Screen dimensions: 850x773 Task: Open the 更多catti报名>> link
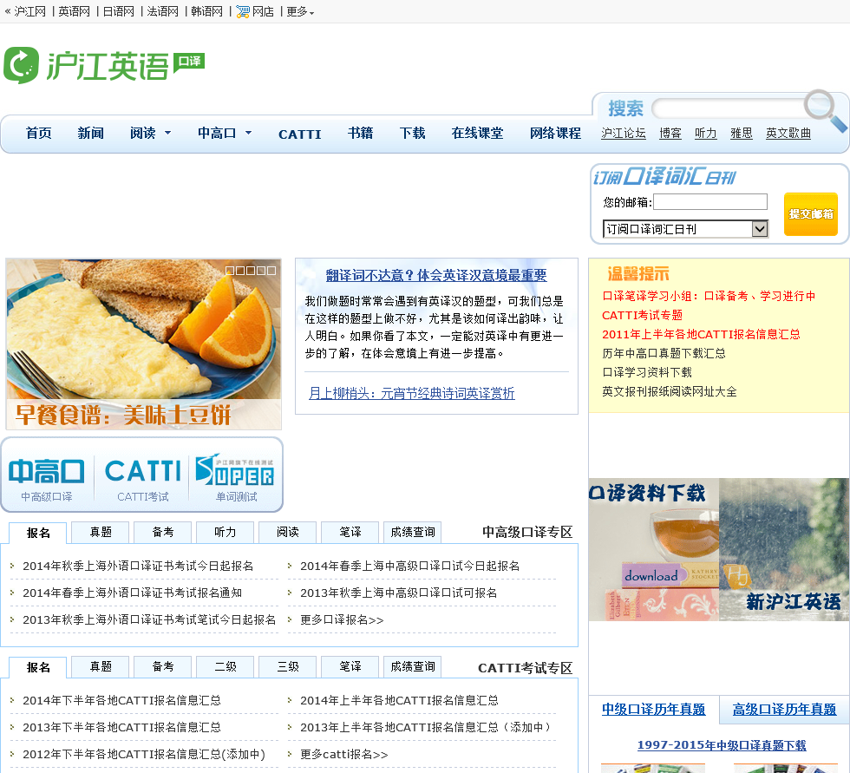343,754
